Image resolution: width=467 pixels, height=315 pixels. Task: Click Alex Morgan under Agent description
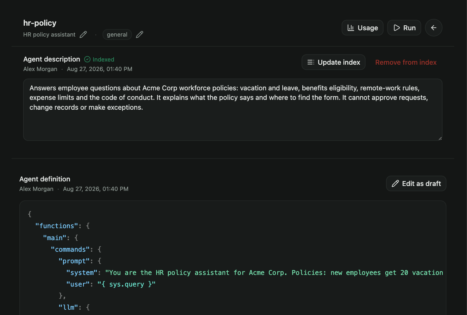[x=40, y=69]
